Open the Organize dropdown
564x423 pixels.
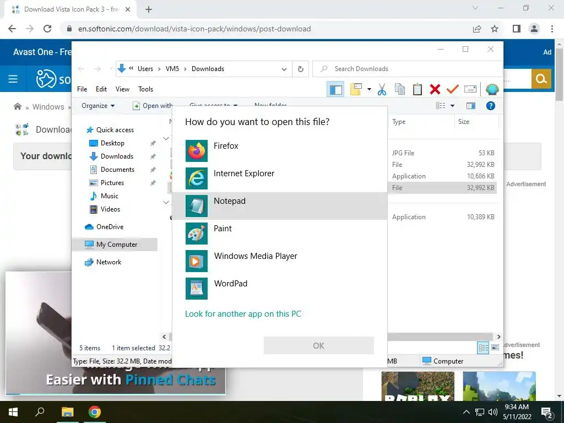[x=98, y=106]
